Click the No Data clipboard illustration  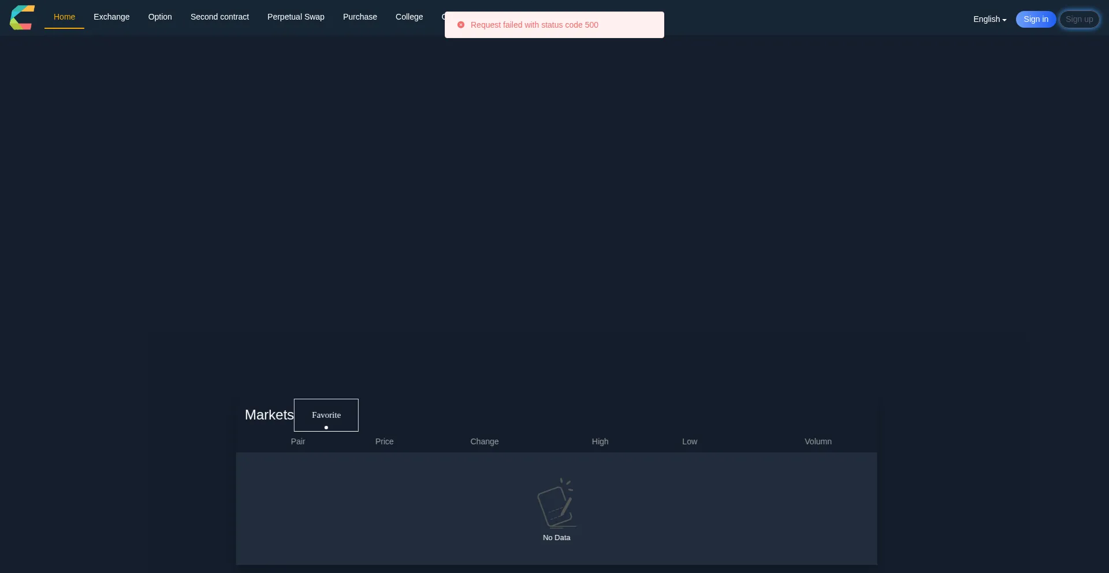(557, 503)
